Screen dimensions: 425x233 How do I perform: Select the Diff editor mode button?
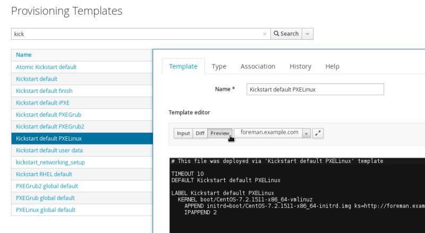[200, 133]
